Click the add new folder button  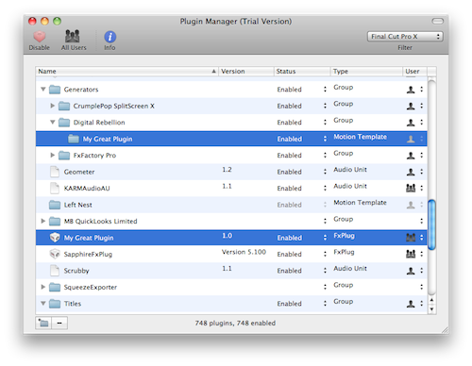click(43, 323)
